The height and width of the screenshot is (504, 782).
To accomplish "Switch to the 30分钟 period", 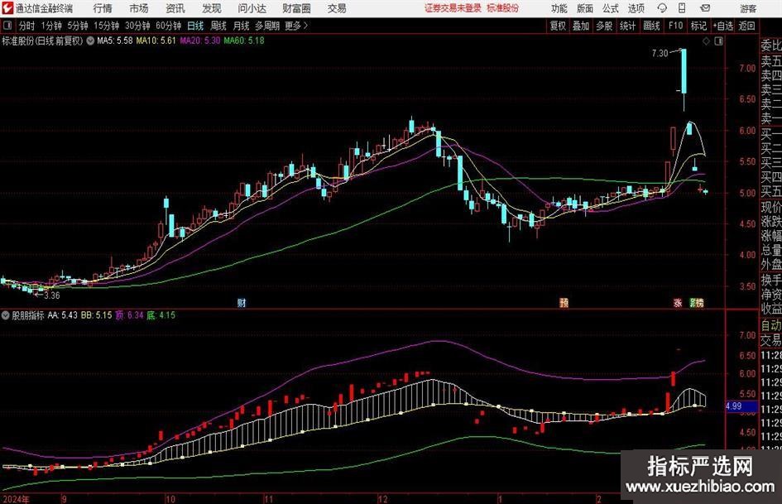I will pos(137,26).
